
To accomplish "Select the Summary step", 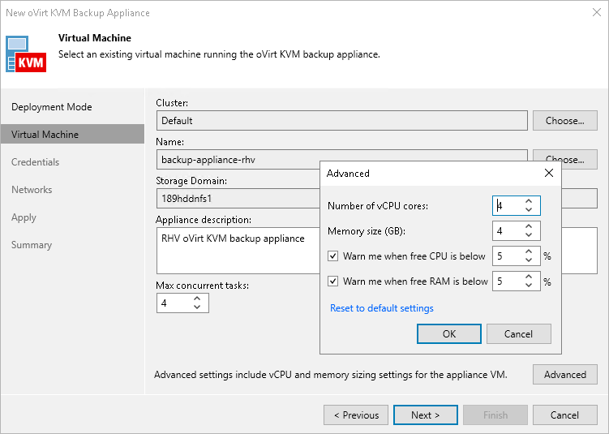I will click(x=32, y=245).
